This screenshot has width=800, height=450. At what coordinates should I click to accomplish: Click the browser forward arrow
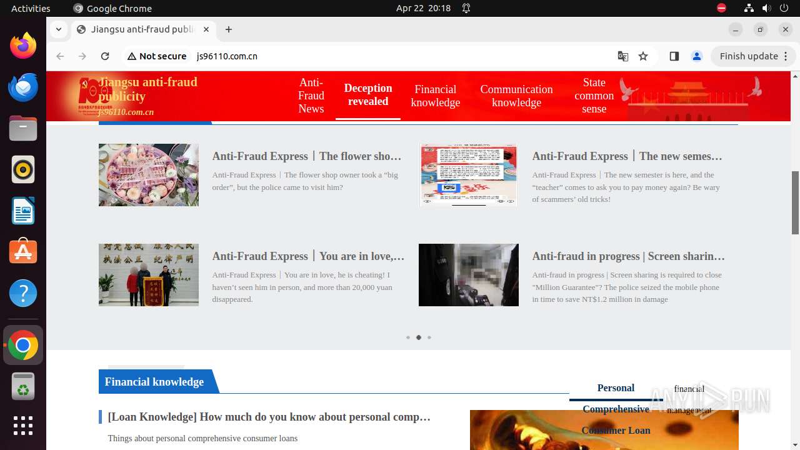coord(82,56)
